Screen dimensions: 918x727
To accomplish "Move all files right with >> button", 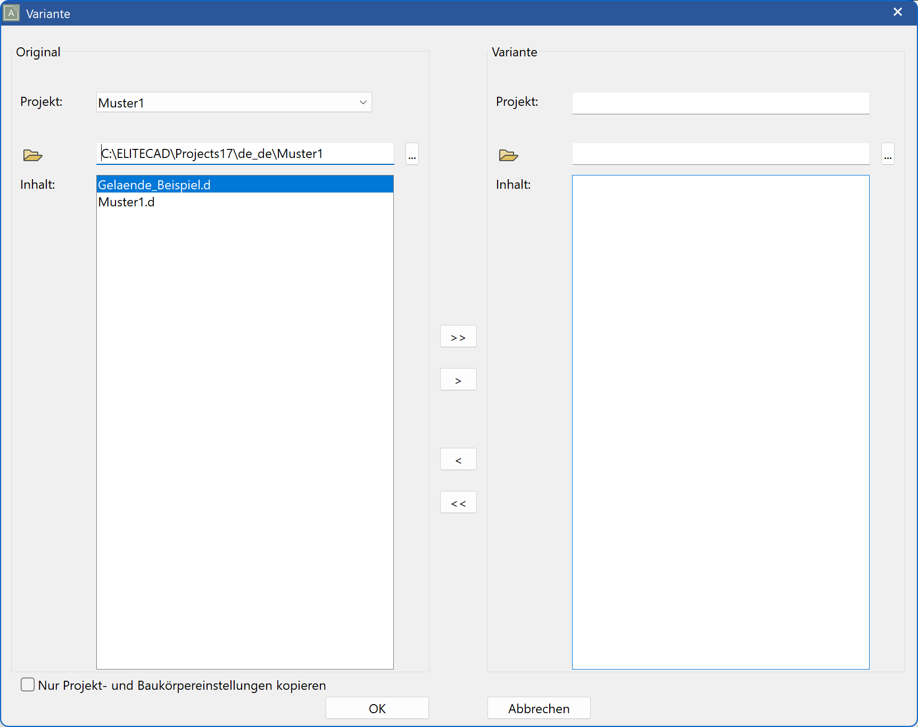I will click(458, 336).
